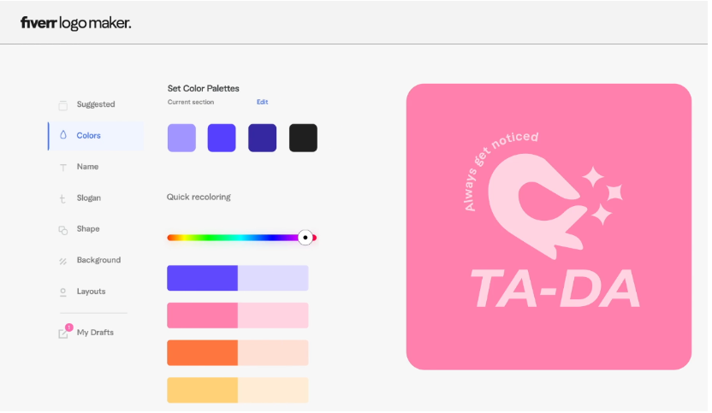Click the Name text icon
This screenshot has width=712, height=413.
(63, 168)
